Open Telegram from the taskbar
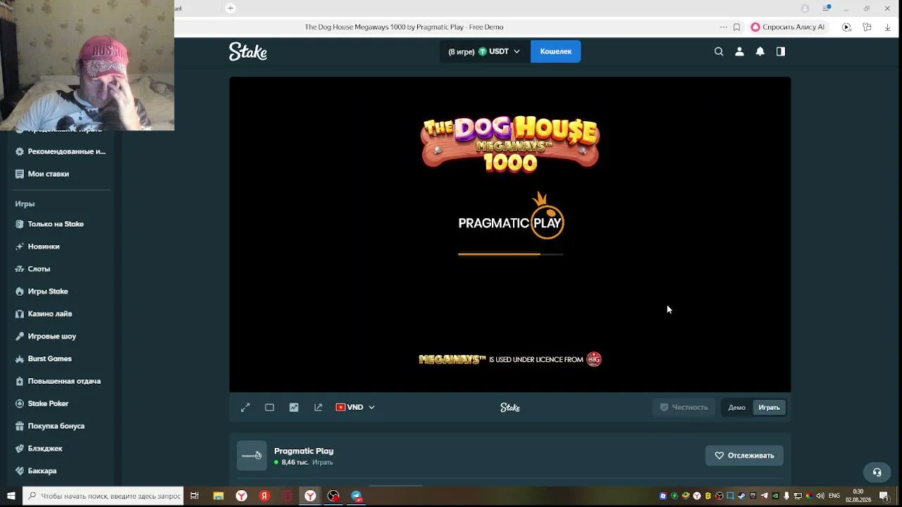 click(357, 496)
